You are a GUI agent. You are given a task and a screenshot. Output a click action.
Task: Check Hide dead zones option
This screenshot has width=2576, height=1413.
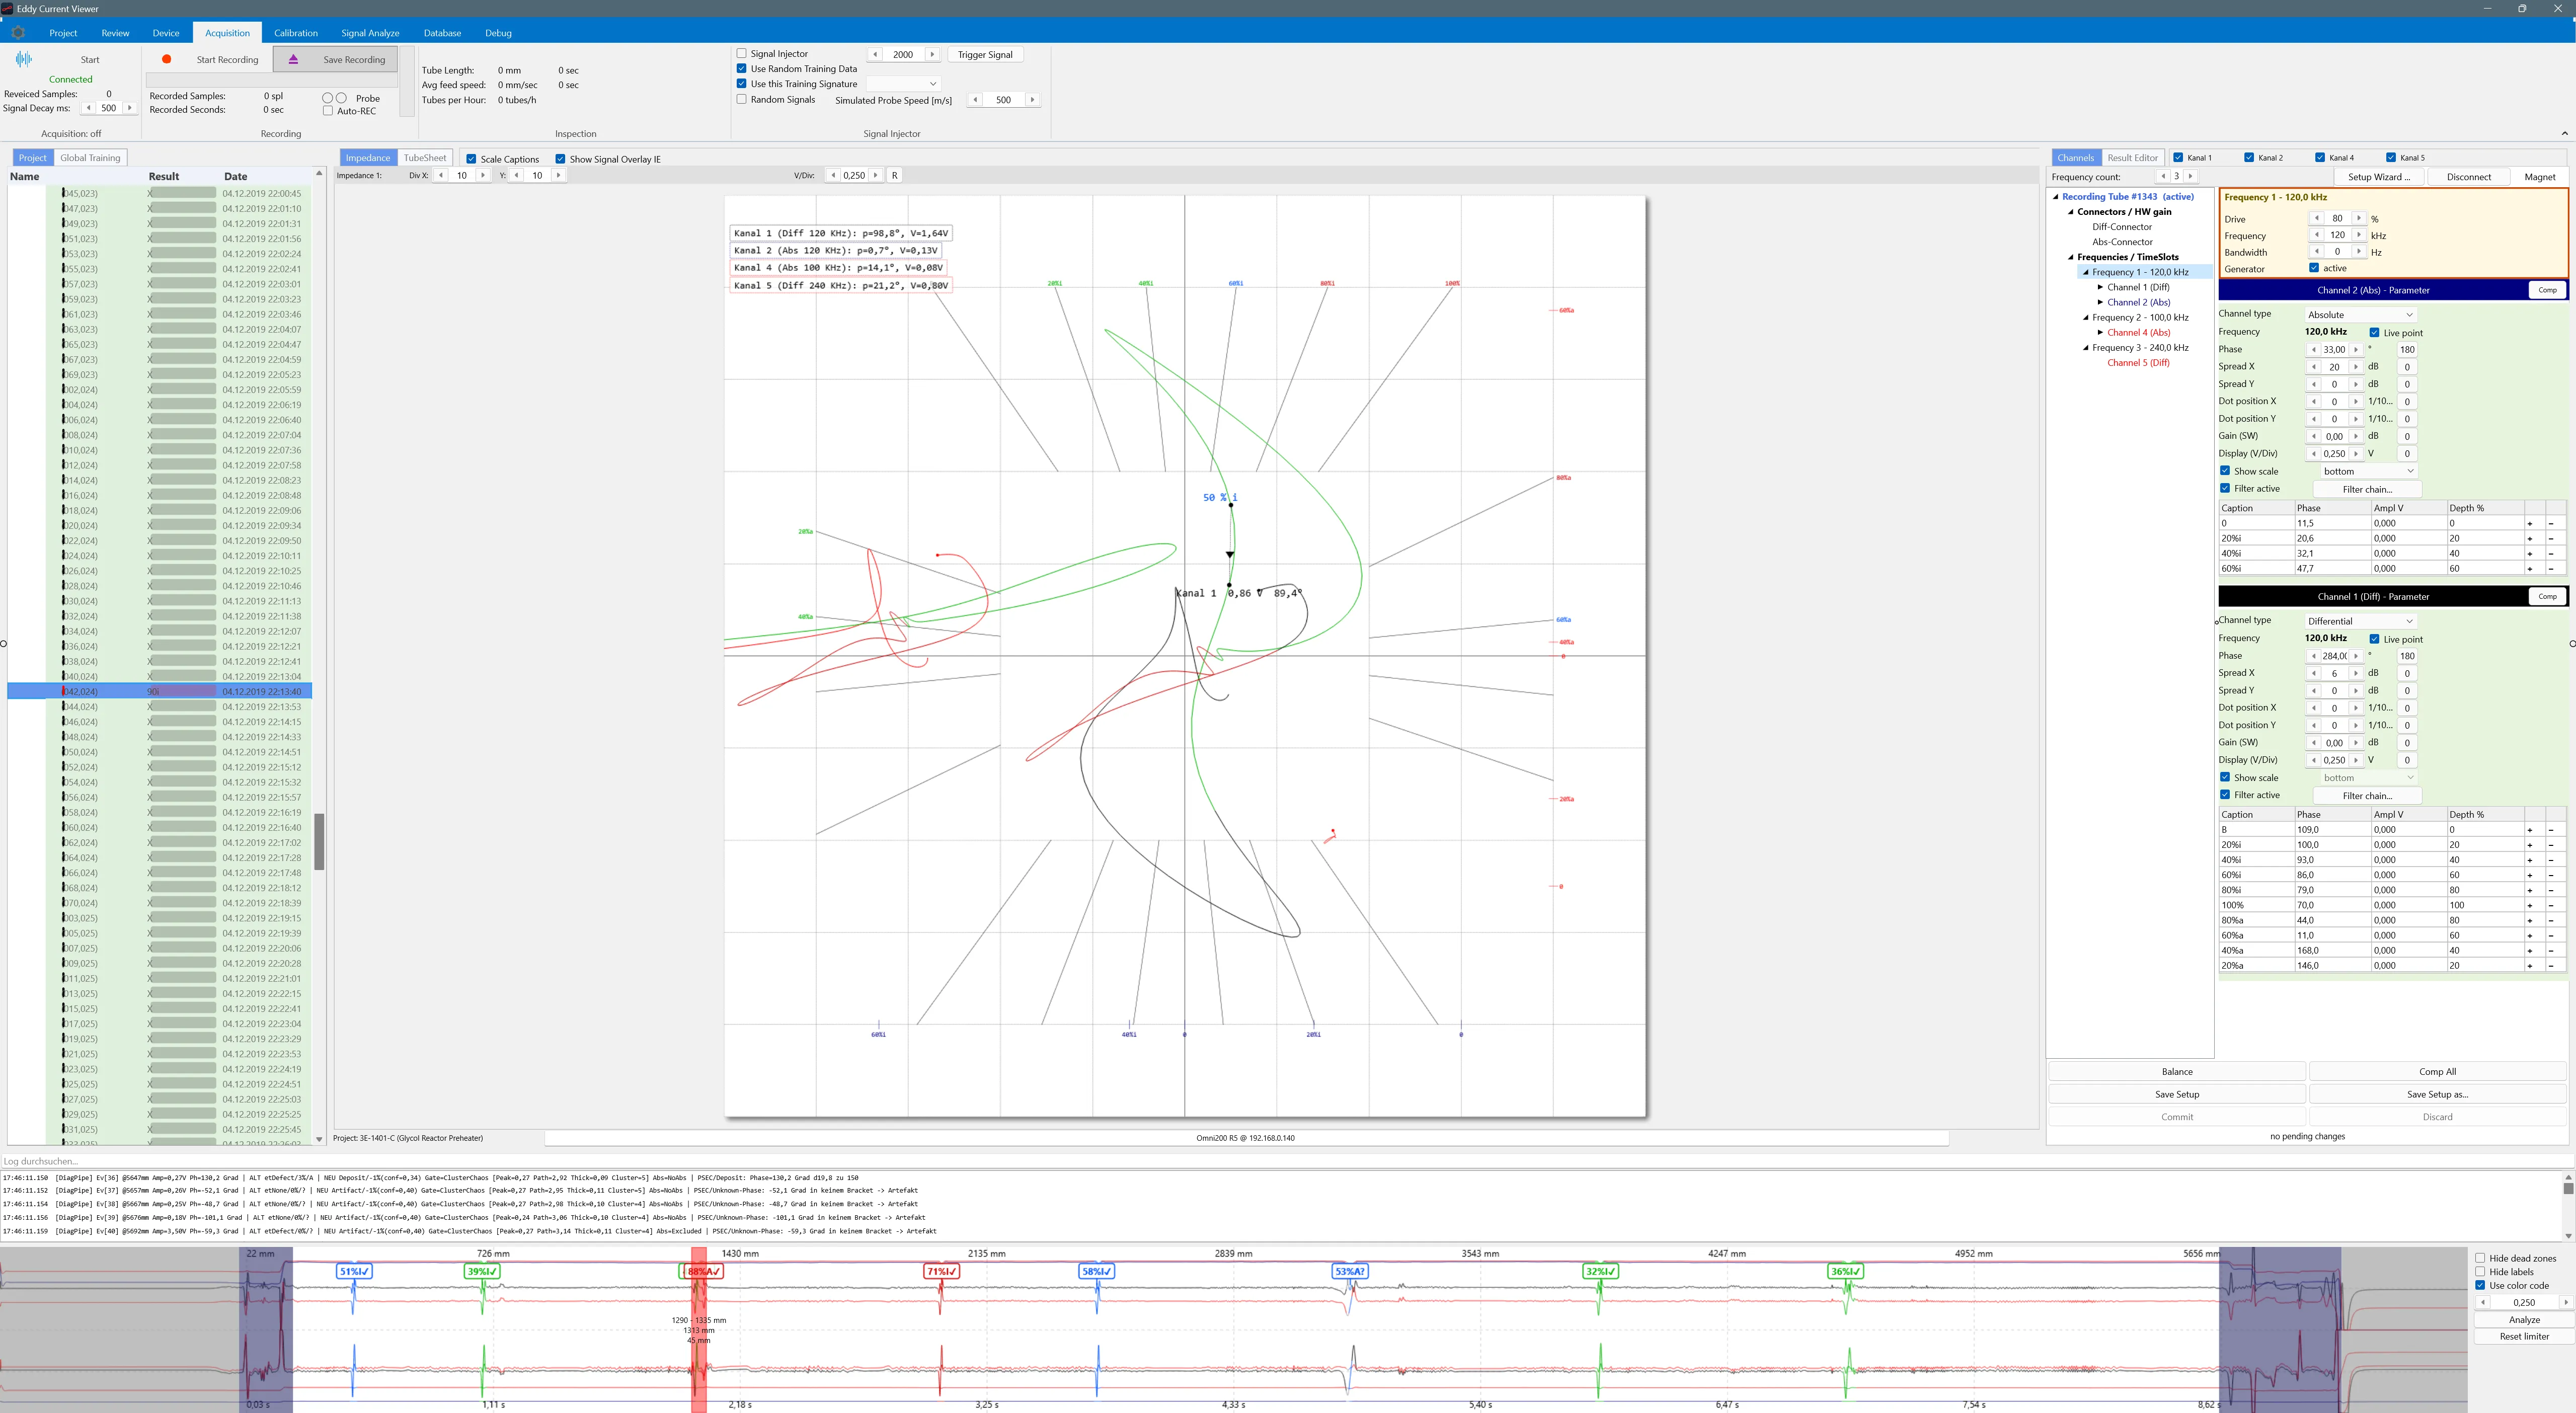[2480, 1258]
